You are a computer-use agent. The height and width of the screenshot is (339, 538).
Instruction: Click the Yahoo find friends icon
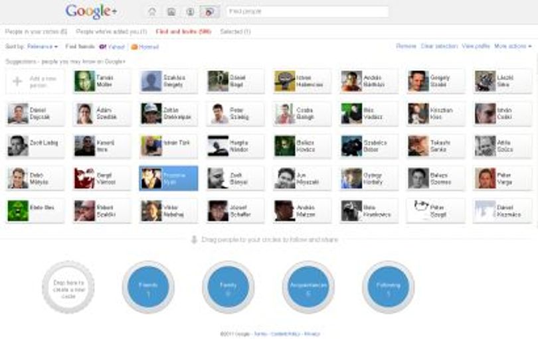point(102,46)
